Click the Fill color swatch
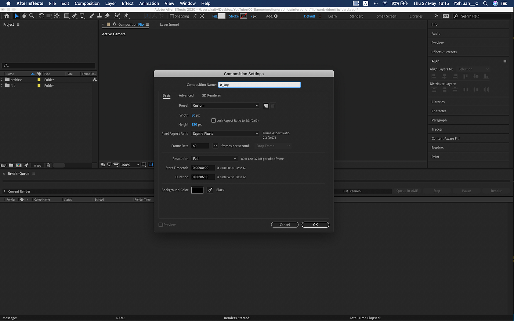The height and width of the screenshot is (321, 514). click(x=222, y=16)
